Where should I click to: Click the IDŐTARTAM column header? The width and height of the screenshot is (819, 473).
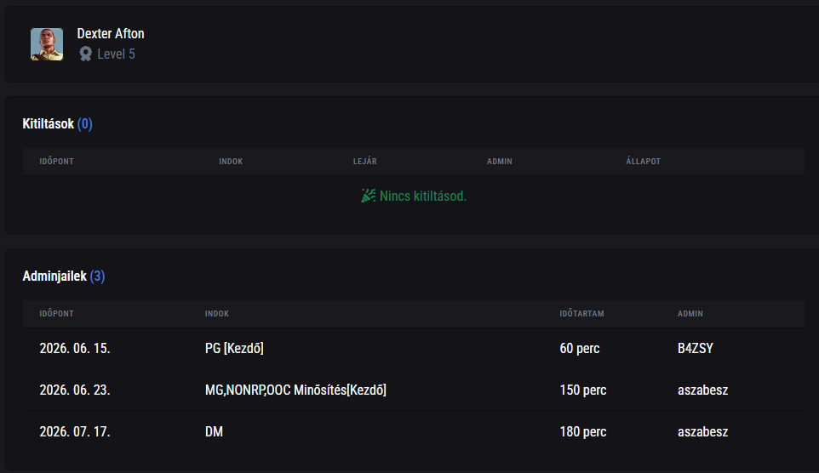(581, 314)
